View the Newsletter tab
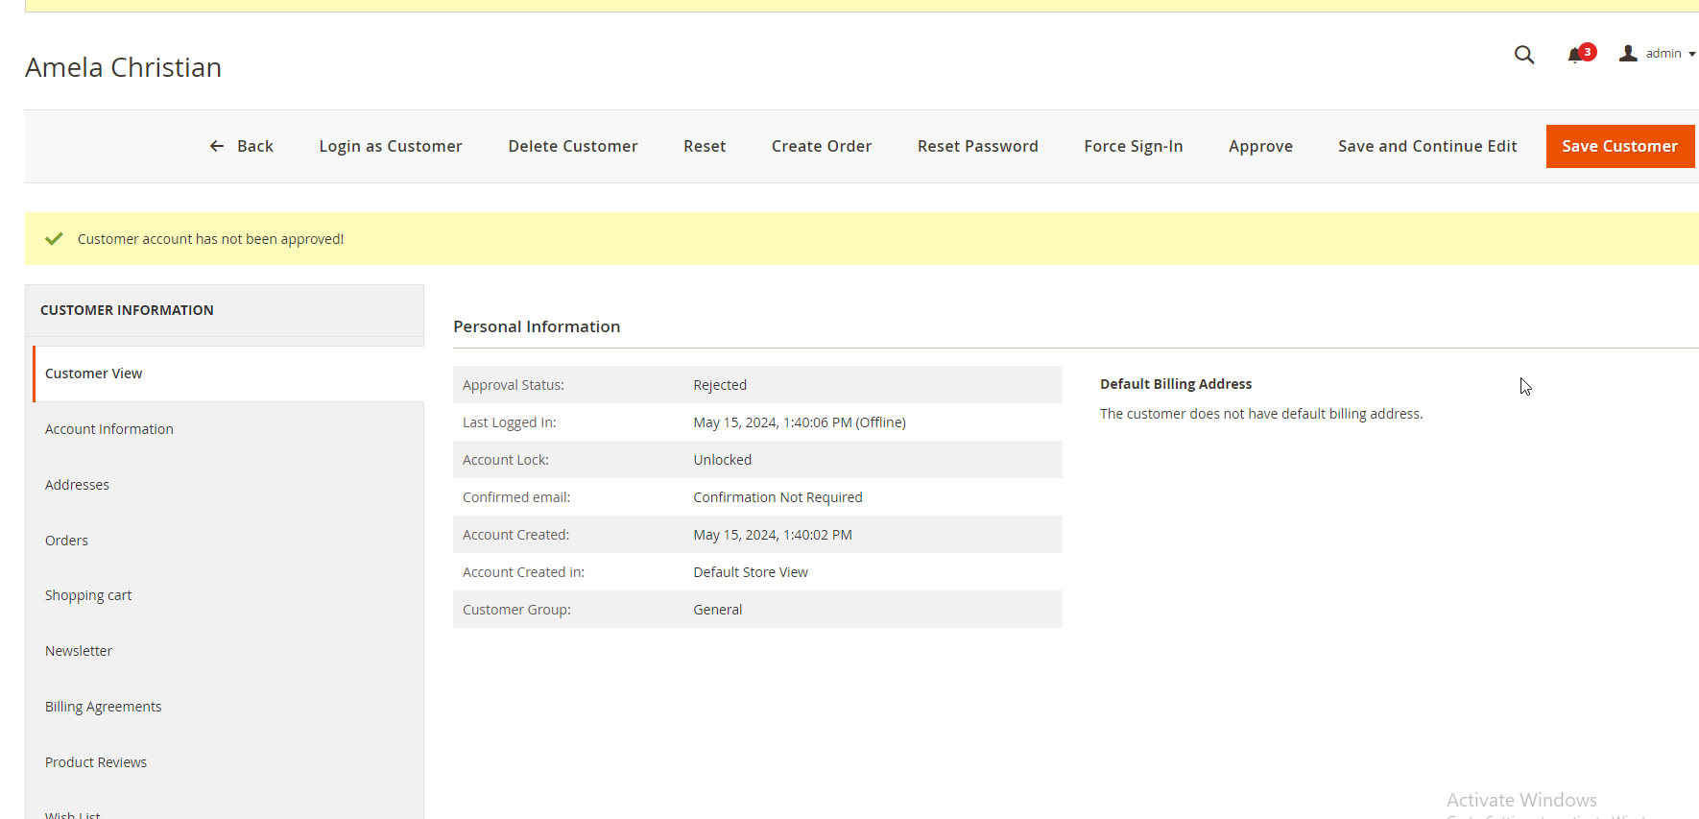The image size is (1699, 819). 79,651
